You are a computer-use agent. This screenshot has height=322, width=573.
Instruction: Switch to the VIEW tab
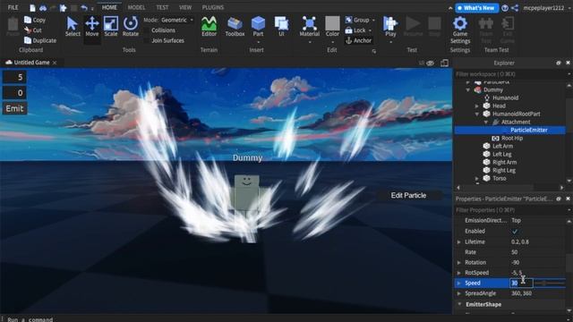pyautogui.click(x=185, y=7)
